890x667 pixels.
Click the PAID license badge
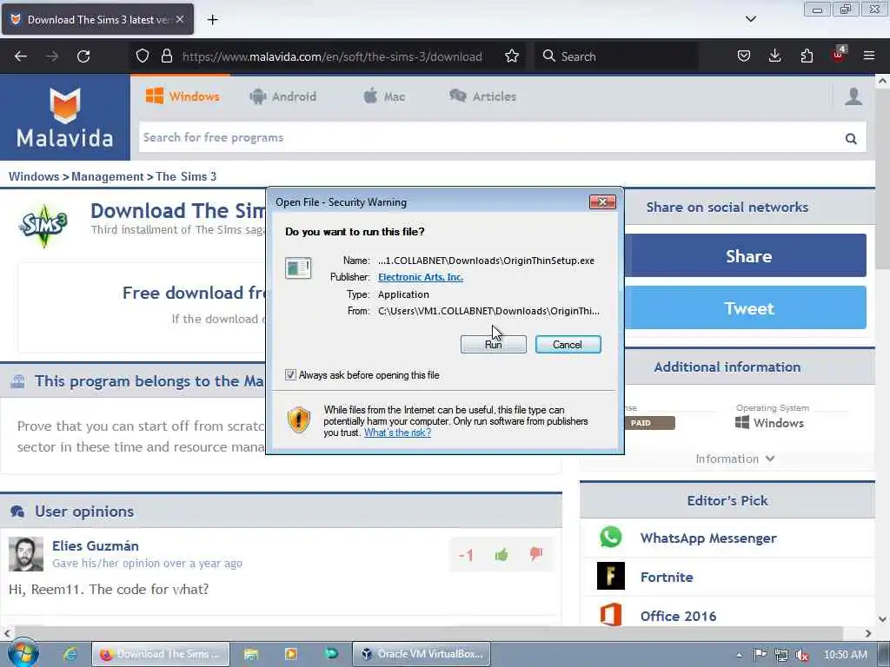(x=648, y=423)
